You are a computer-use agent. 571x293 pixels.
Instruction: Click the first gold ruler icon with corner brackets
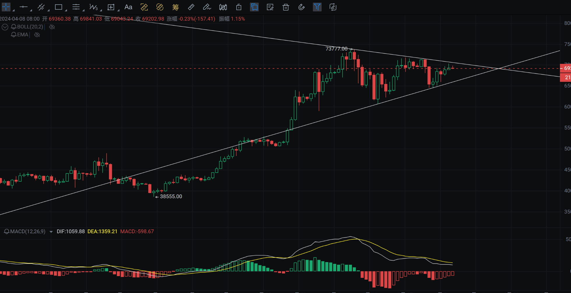(144, 7)
